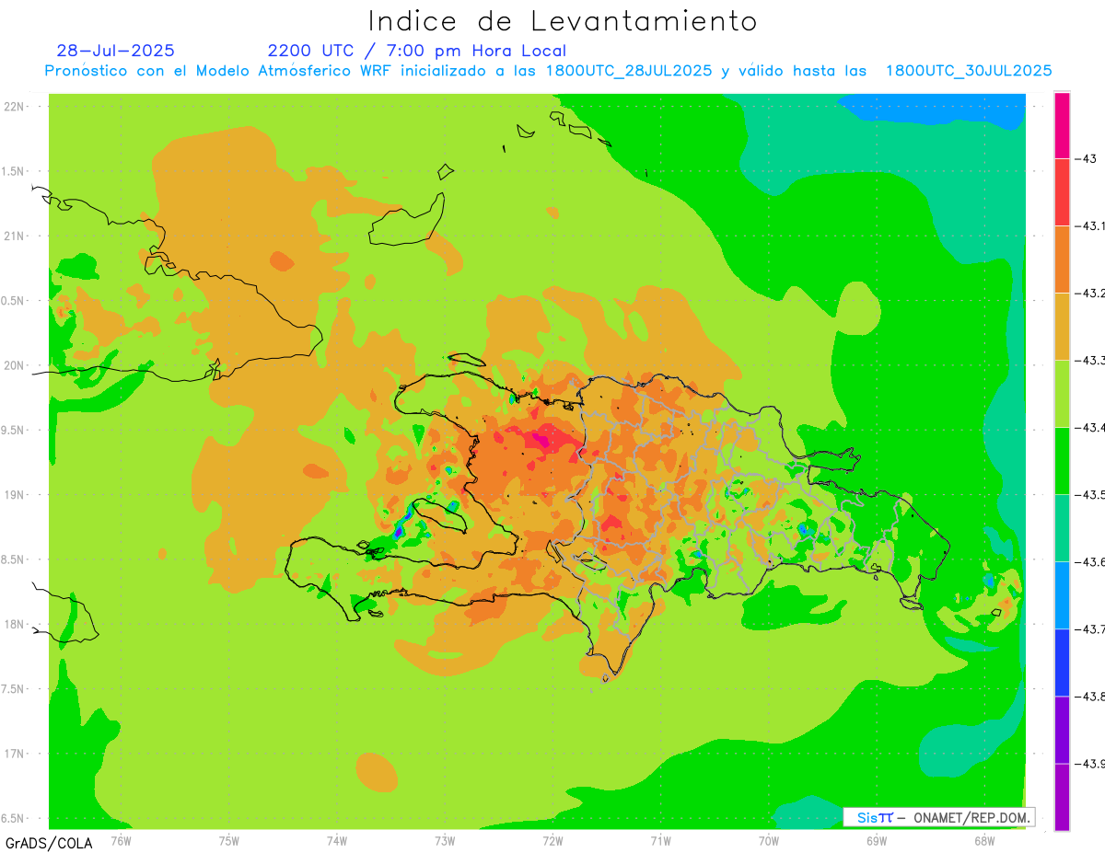Pick the indigo colorbar swatch below -43.8
This screenshot has width=1105, height=853.
[x=1062, y=729]
